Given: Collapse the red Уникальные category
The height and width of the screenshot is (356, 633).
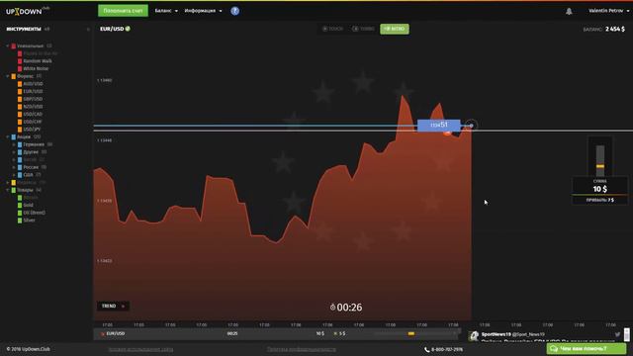Looking at the screenshot, I should (x=8, y=46).
